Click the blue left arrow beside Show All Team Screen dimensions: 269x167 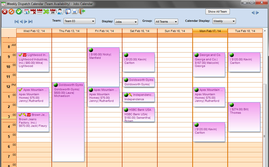pyautogui.click(x=253, y=13)
